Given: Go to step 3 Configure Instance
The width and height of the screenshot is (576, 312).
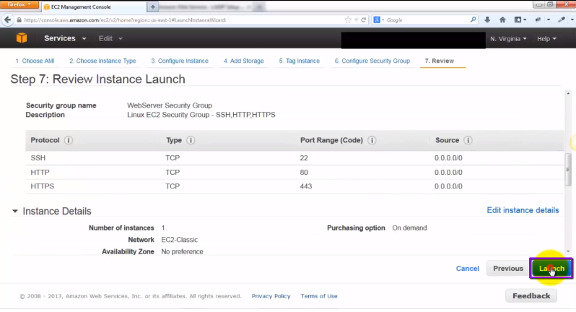Looking at the screenshot, I should (x=180, y=61).
